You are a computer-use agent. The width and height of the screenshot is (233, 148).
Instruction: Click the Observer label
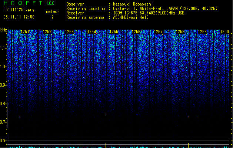(75, 4)
